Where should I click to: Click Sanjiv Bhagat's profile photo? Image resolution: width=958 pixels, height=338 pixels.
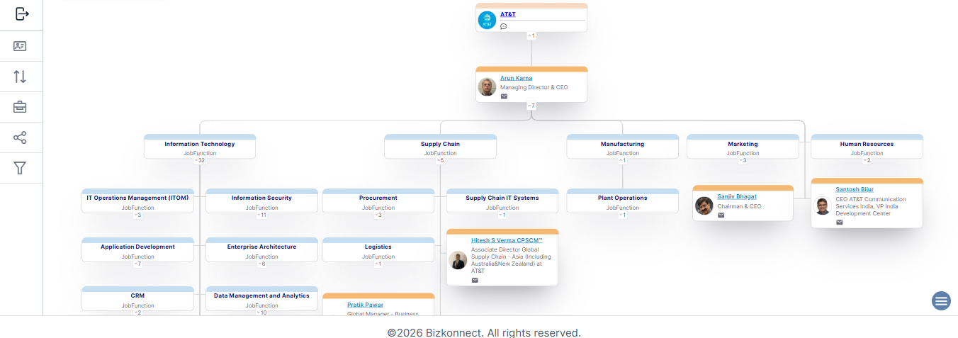pyautogui.click(x=704, y=205)
